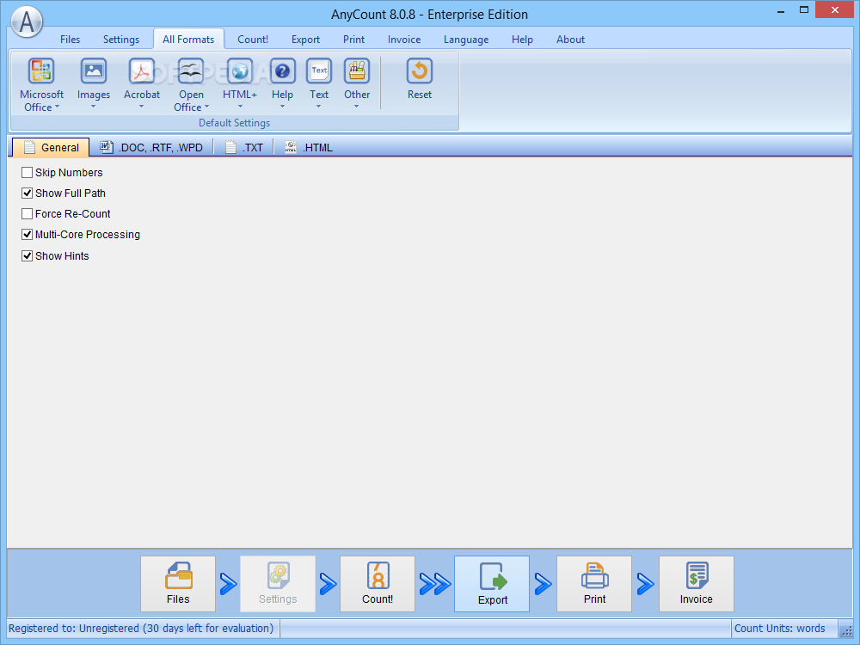Viewport: 860px width, 645px height.
Task: Disable Multi-Core Processing
Action: pyautogui.click(x=27, y=235)
